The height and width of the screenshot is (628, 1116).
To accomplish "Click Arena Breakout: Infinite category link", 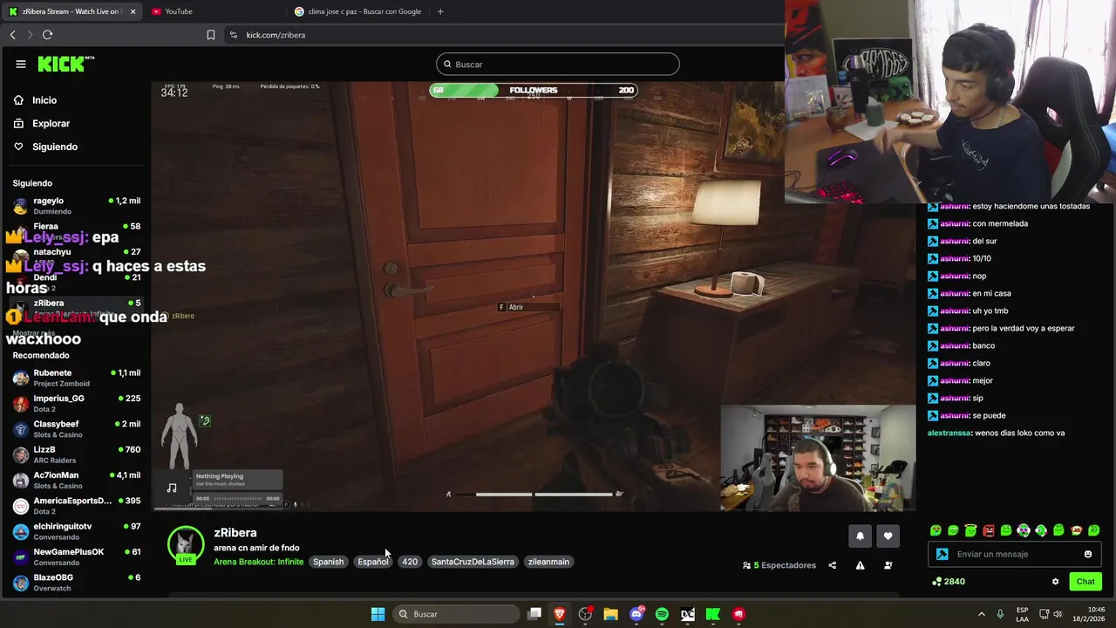I will (258, 562).
